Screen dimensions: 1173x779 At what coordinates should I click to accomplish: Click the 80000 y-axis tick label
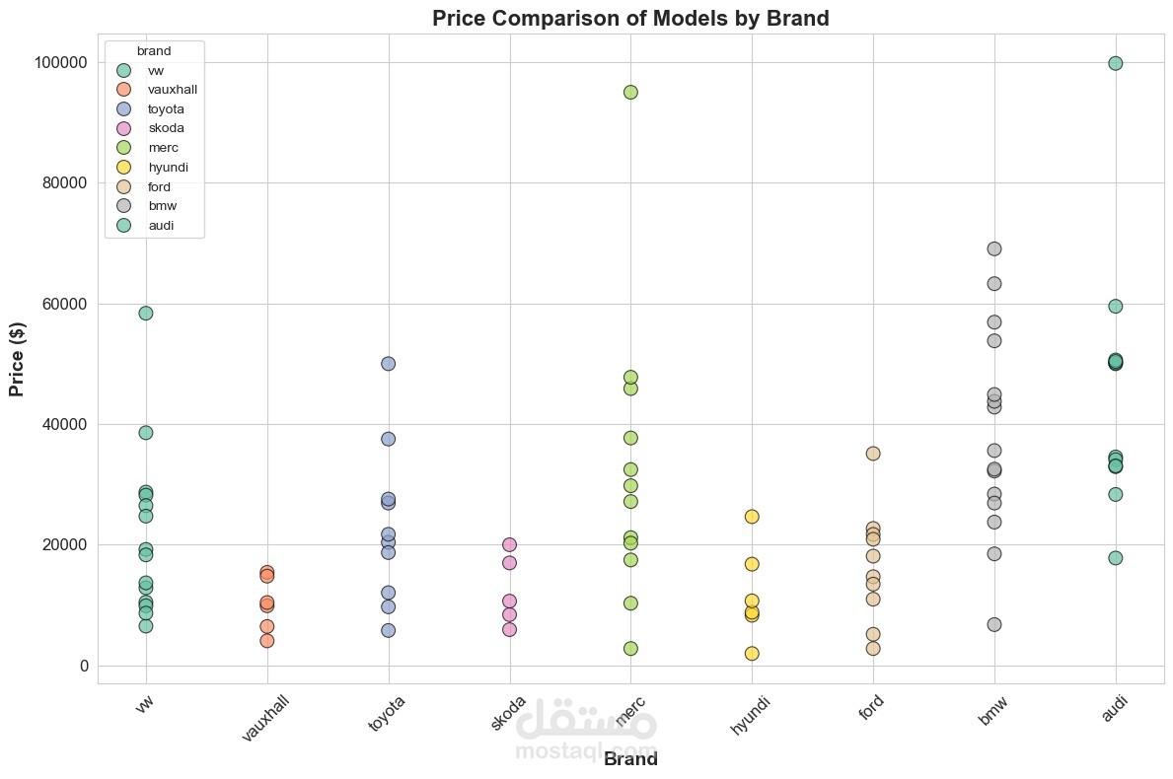click(61, 183)
